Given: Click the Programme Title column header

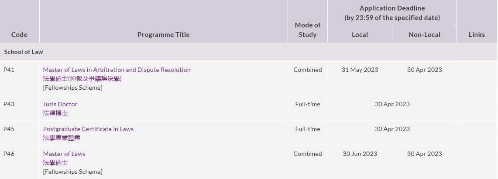Looking at the screenshot, I should pyautogui.click(x=163, y=35).
